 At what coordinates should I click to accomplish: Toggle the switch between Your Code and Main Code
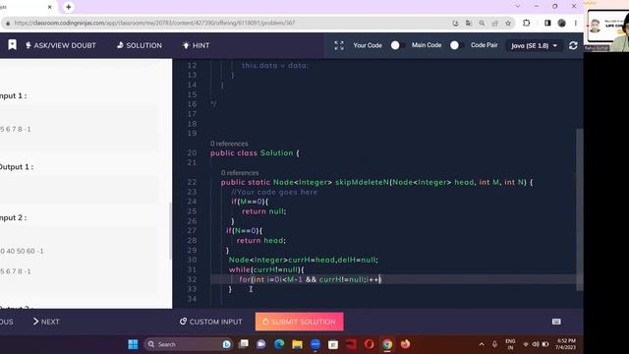397,45
